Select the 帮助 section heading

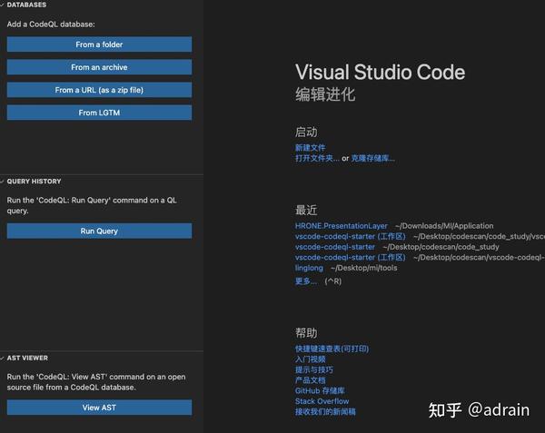[306, 333]
